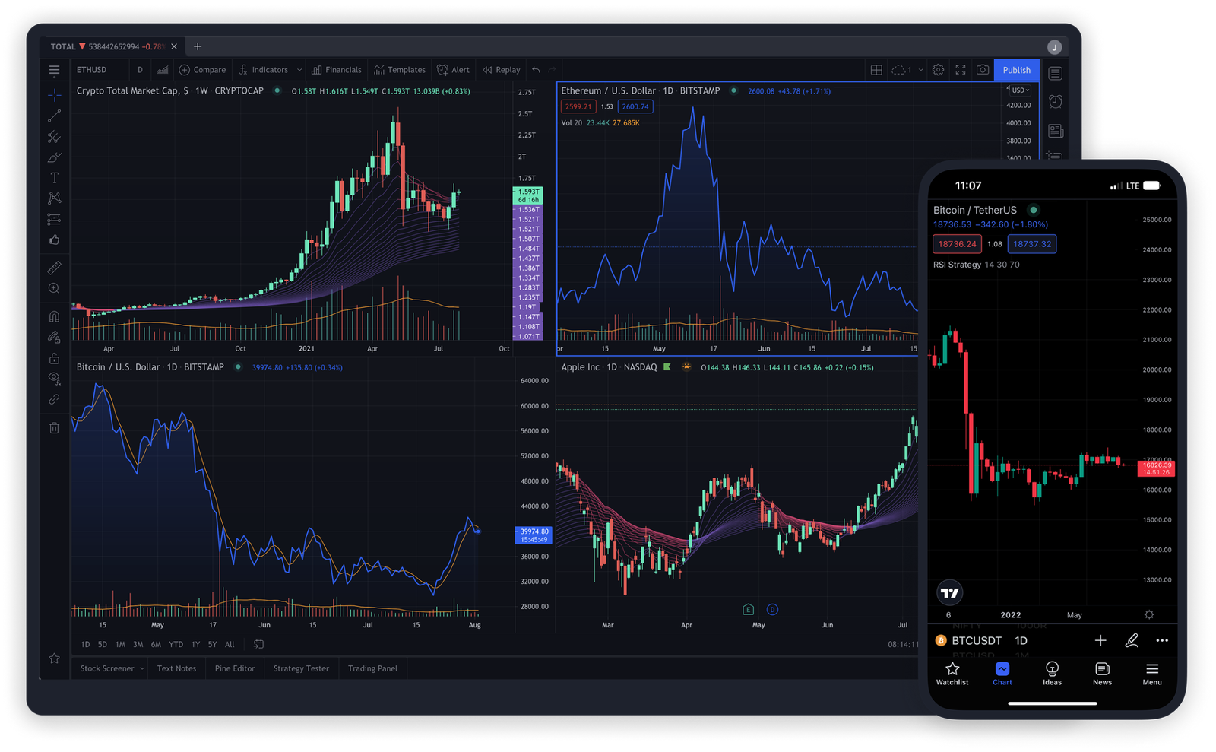
Task: Switch to the Pine Editor tab
Action: [234, 669]
